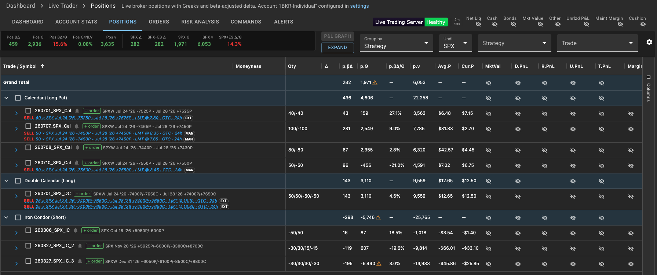Go to Dashboard breadcrumb link
This screenshot has height=275, width=657.
21,6
